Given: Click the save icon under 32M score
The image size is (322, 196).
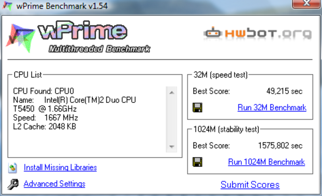Looking at the screenshot, I should coord(197,107).
